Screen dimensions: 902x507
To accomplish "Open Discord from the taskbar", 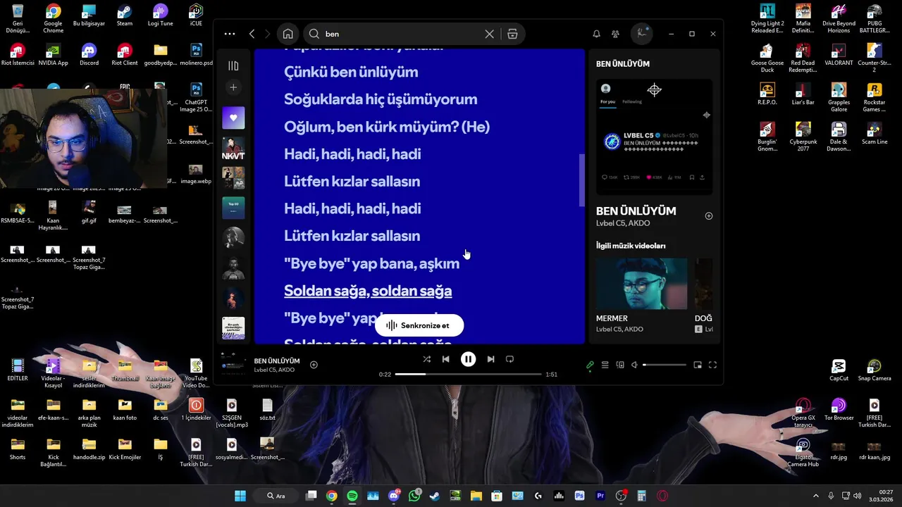I will coord(394,496).
